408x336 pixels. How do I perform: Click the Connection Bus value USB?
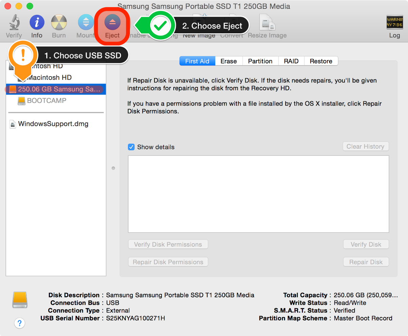tap(113, 303)
